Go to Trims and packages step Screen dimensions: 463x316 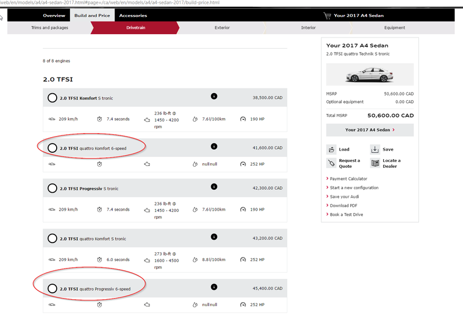50,27
